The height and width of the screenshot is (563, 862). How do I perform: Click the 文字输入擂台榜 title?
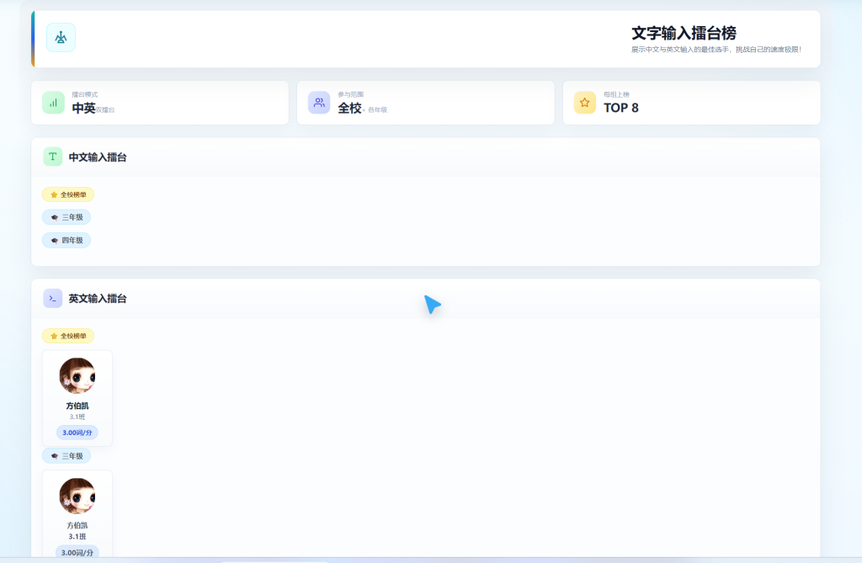tap(684, 33)
